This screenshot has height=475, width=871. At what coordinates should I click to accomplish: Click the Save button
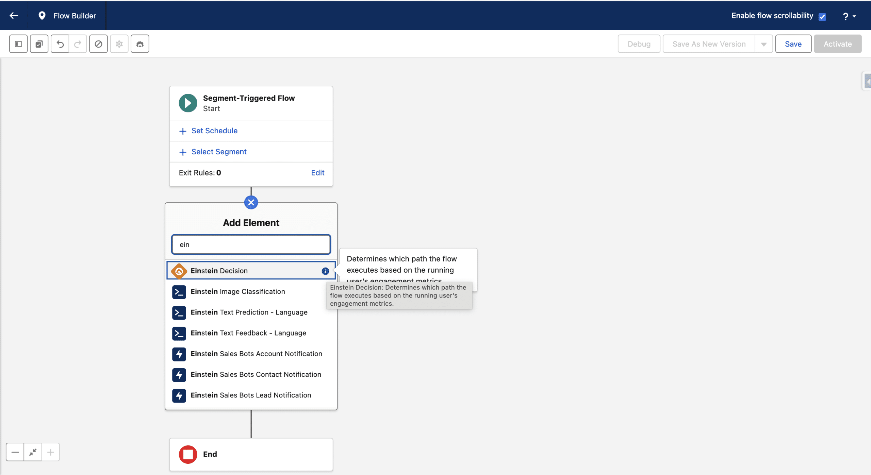click(793, 44)
